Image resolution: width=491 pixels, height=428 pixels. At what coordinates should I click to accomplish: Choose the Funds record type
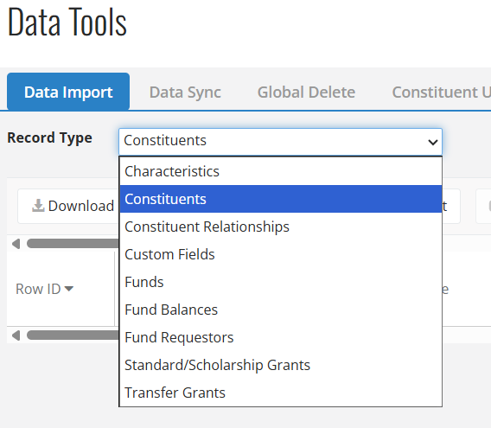pos(281,282)
